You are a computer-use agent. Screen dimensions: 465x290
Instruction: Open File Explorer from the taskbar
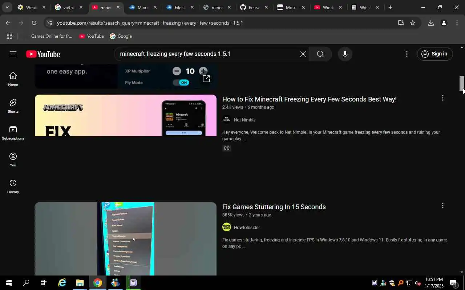(80, 283)
